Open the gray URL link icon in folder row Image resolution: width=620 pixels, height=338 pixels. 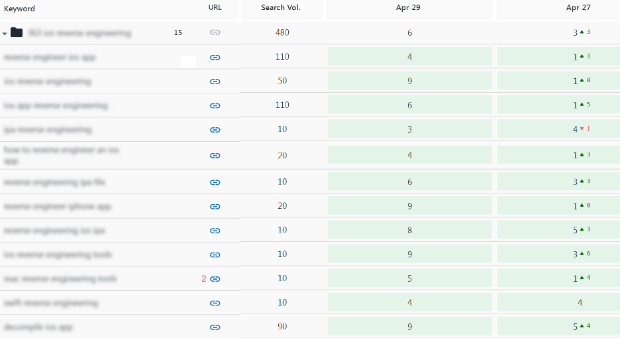(215, 32)
